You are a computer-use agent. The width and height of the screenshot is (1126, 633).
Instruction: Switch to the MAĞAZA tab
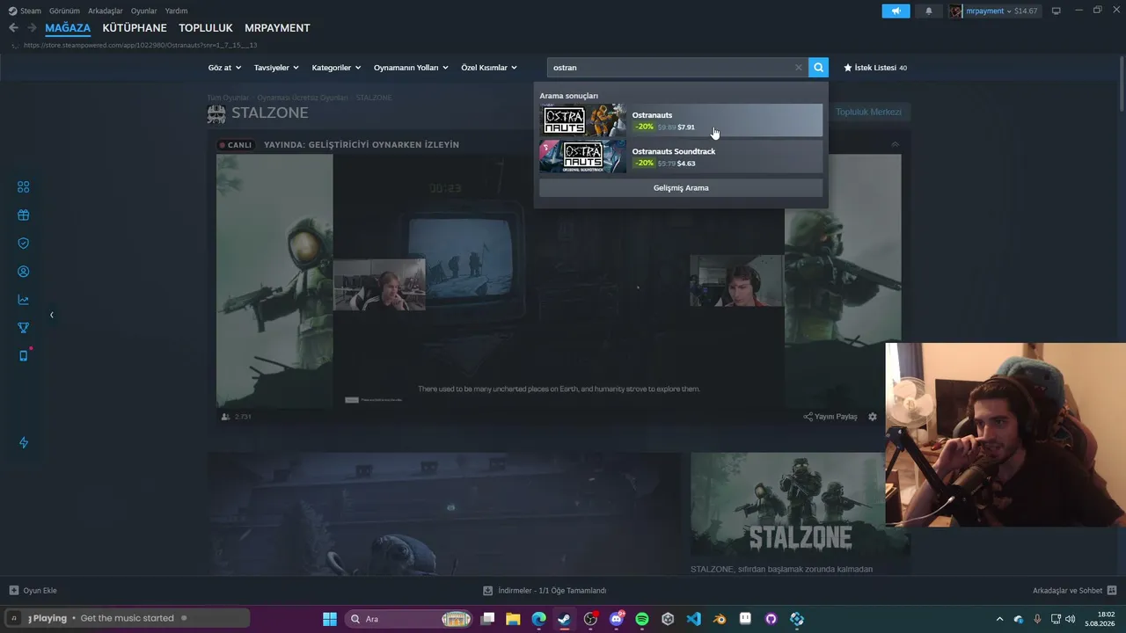(68, 28)
